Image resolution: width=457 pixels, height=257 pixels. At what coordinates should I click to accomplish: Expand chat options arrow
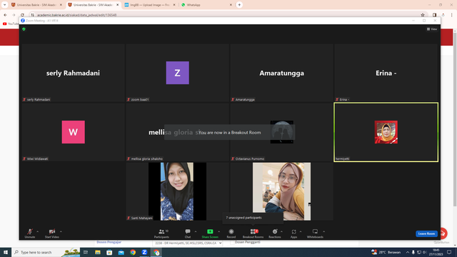[196, 231]
